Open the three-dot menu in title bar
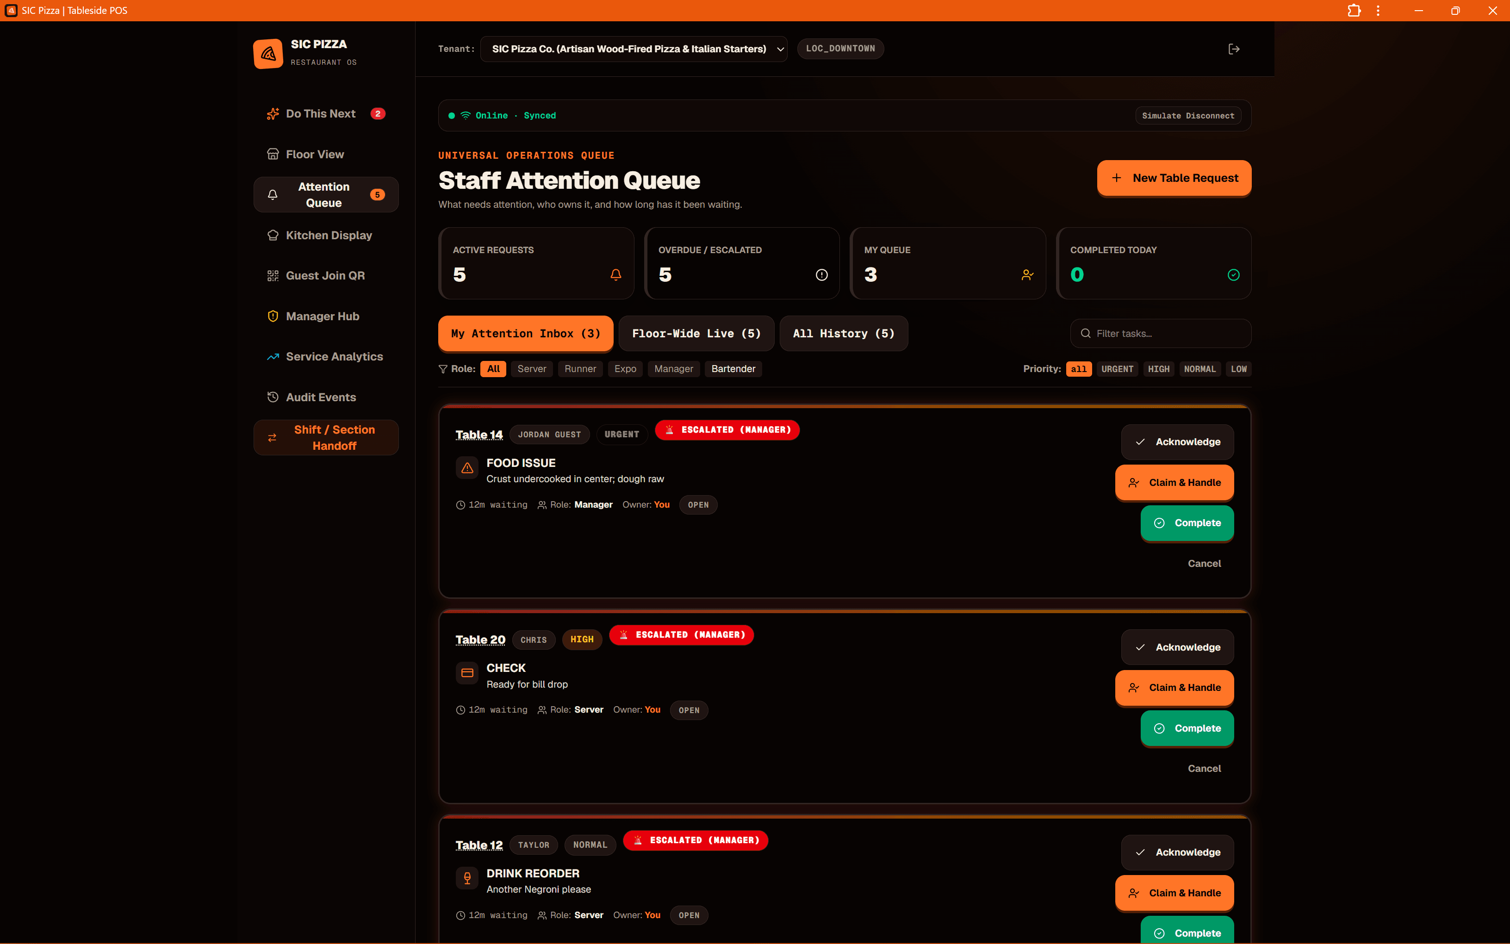This screenshot has height=944, width=1510. pyautogui.click(x=1378, y=11)
